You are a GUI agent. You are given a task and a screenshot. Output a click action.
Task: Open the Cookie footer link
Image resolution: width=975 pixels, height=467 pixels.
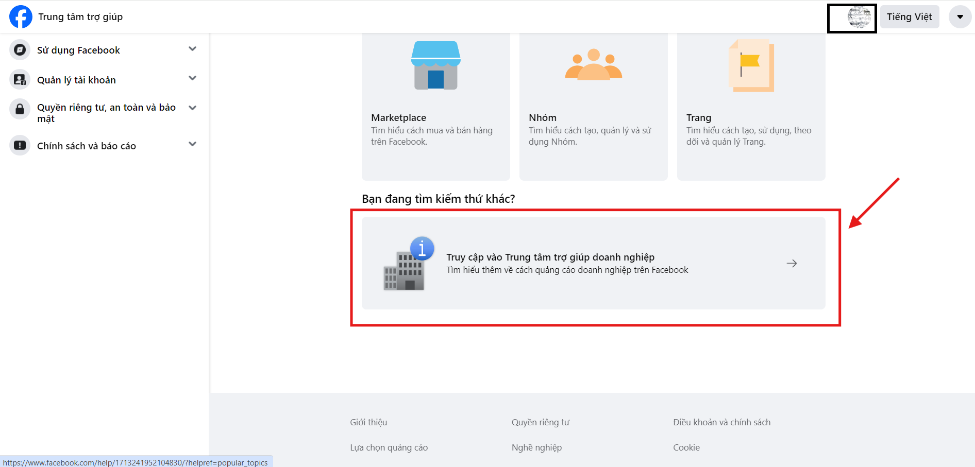coord(686,447)
